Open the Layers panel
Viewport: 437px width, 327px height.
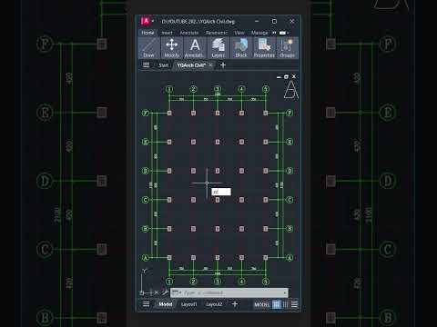point(218,48)
